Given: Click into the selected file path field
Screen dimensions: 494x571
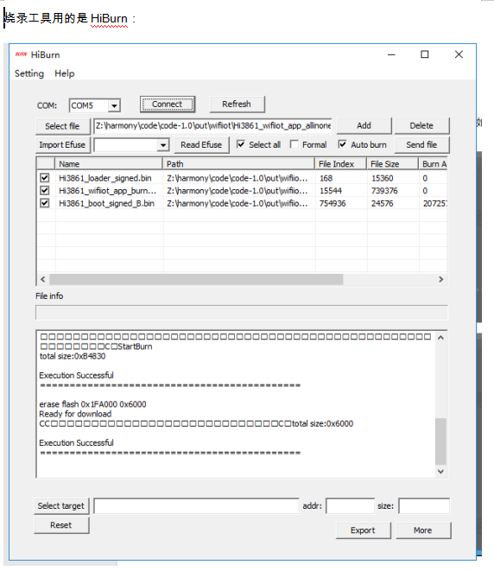Looking at the screenshot, I should tap(213, 125).
